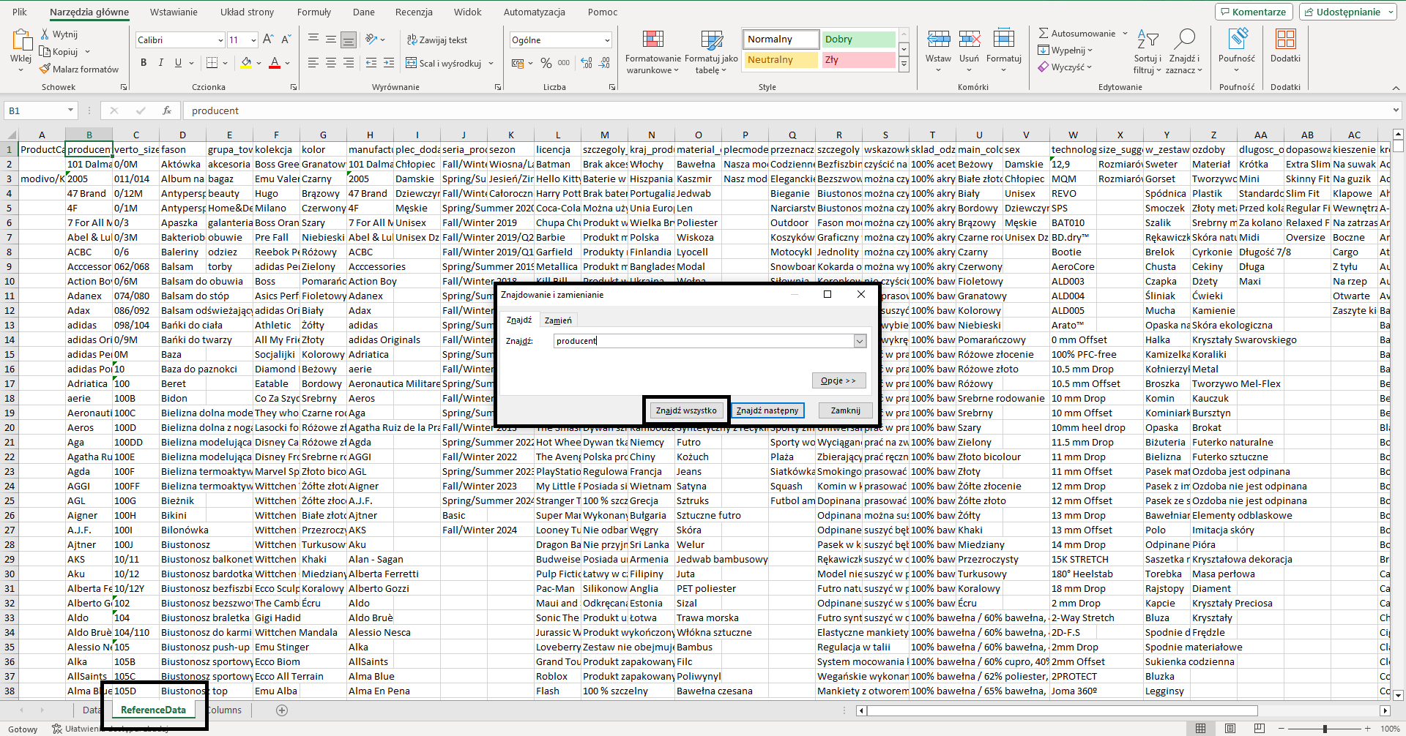Apply percent number format

point(546,64)
